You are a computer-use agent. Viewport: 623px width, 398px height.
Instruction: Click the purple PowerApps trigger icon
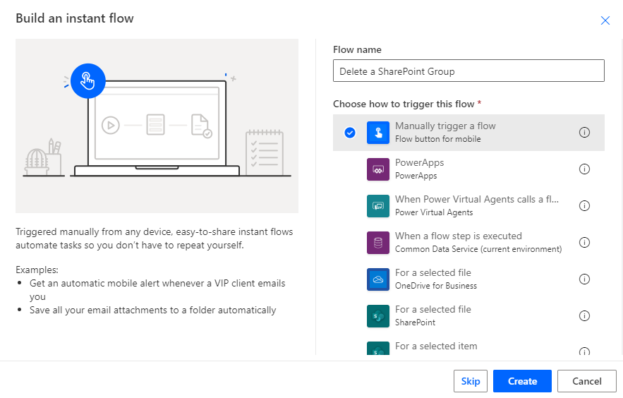378,169
